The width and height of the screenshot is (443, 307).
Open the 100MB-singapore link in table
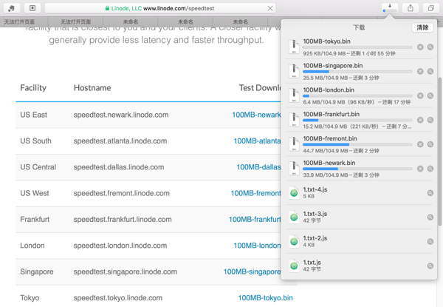[252, 271]
